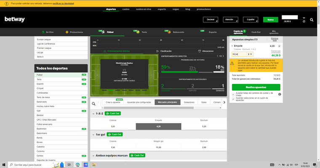Open the Banca button

tap(270, 20)
